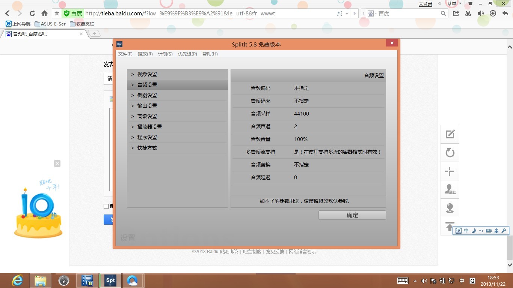Open Internet Explorer from the taskbar
Screen dimensions: 513x288
click(17, 280)
